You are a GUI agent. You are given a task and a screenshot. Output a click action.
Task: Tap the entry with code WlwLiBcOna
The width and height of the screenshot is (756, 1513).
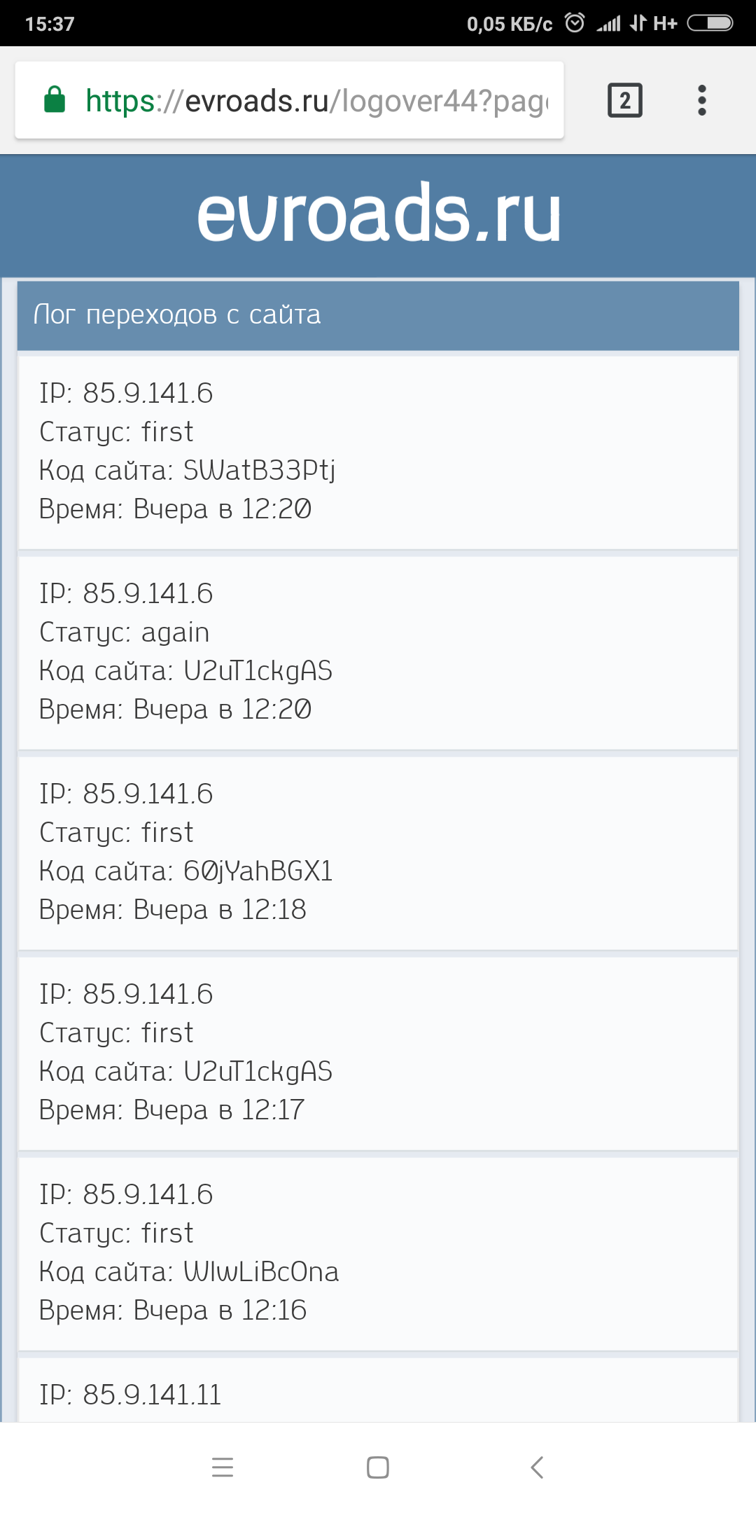[378, 1253]
